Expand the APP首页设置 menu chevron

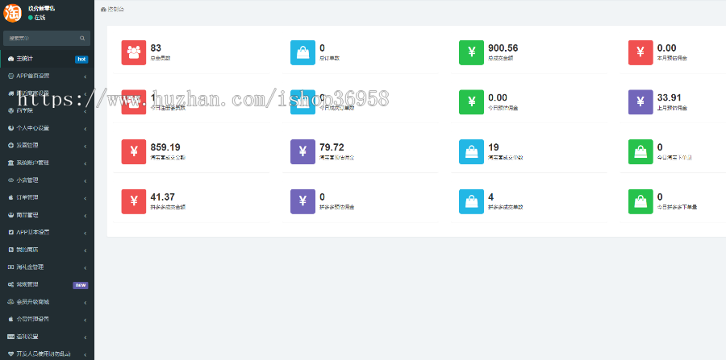click(86, 77)
